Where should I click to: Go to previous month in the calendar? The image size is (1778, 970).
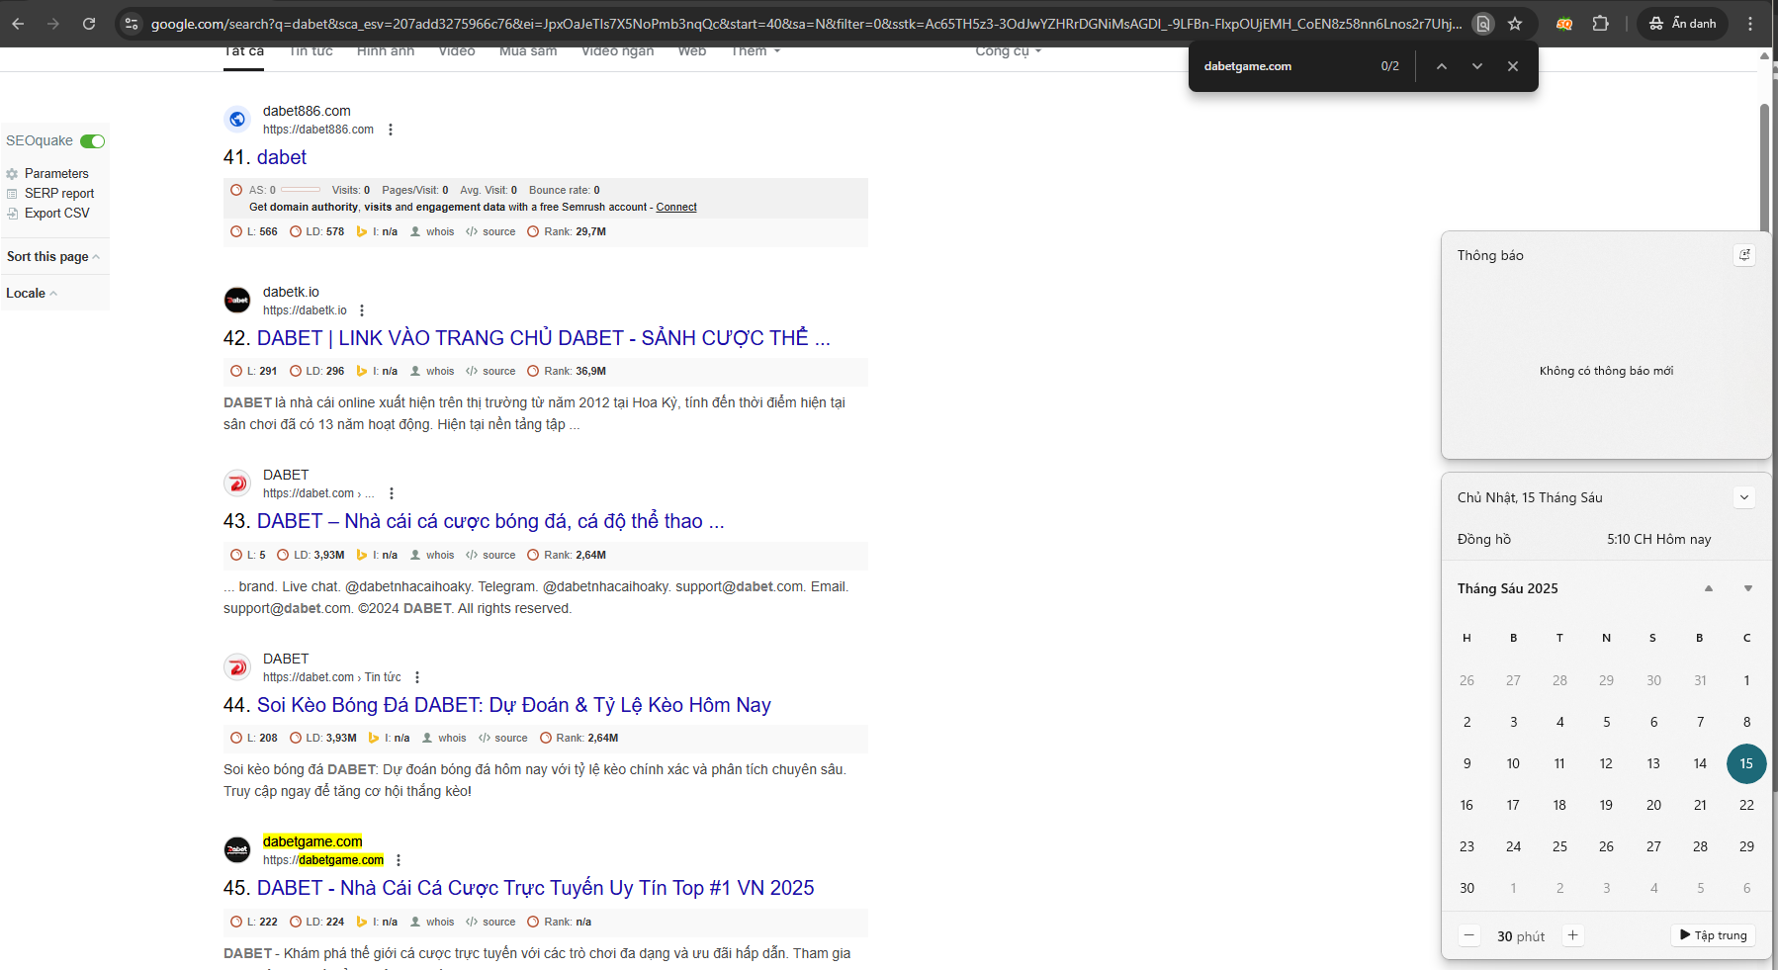tap(1709, 588)
